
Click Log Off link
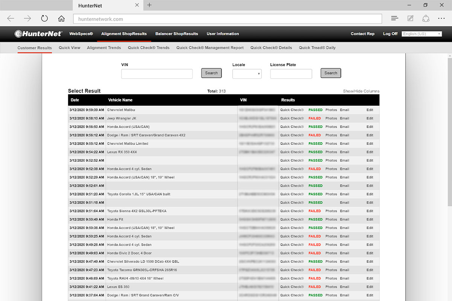(390, 34)
